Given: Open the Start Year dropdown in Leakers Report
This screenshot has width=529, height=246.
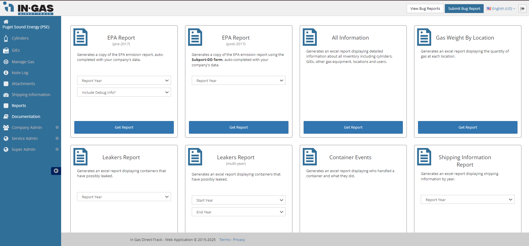Looking at the screenshot, I should click(x=239, y=200).
